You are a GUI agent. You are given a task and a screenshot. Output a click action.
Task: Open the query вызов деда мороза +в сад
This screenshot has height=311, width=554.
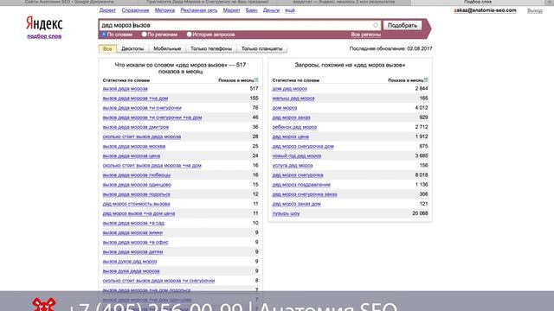(x=133, y=223)
